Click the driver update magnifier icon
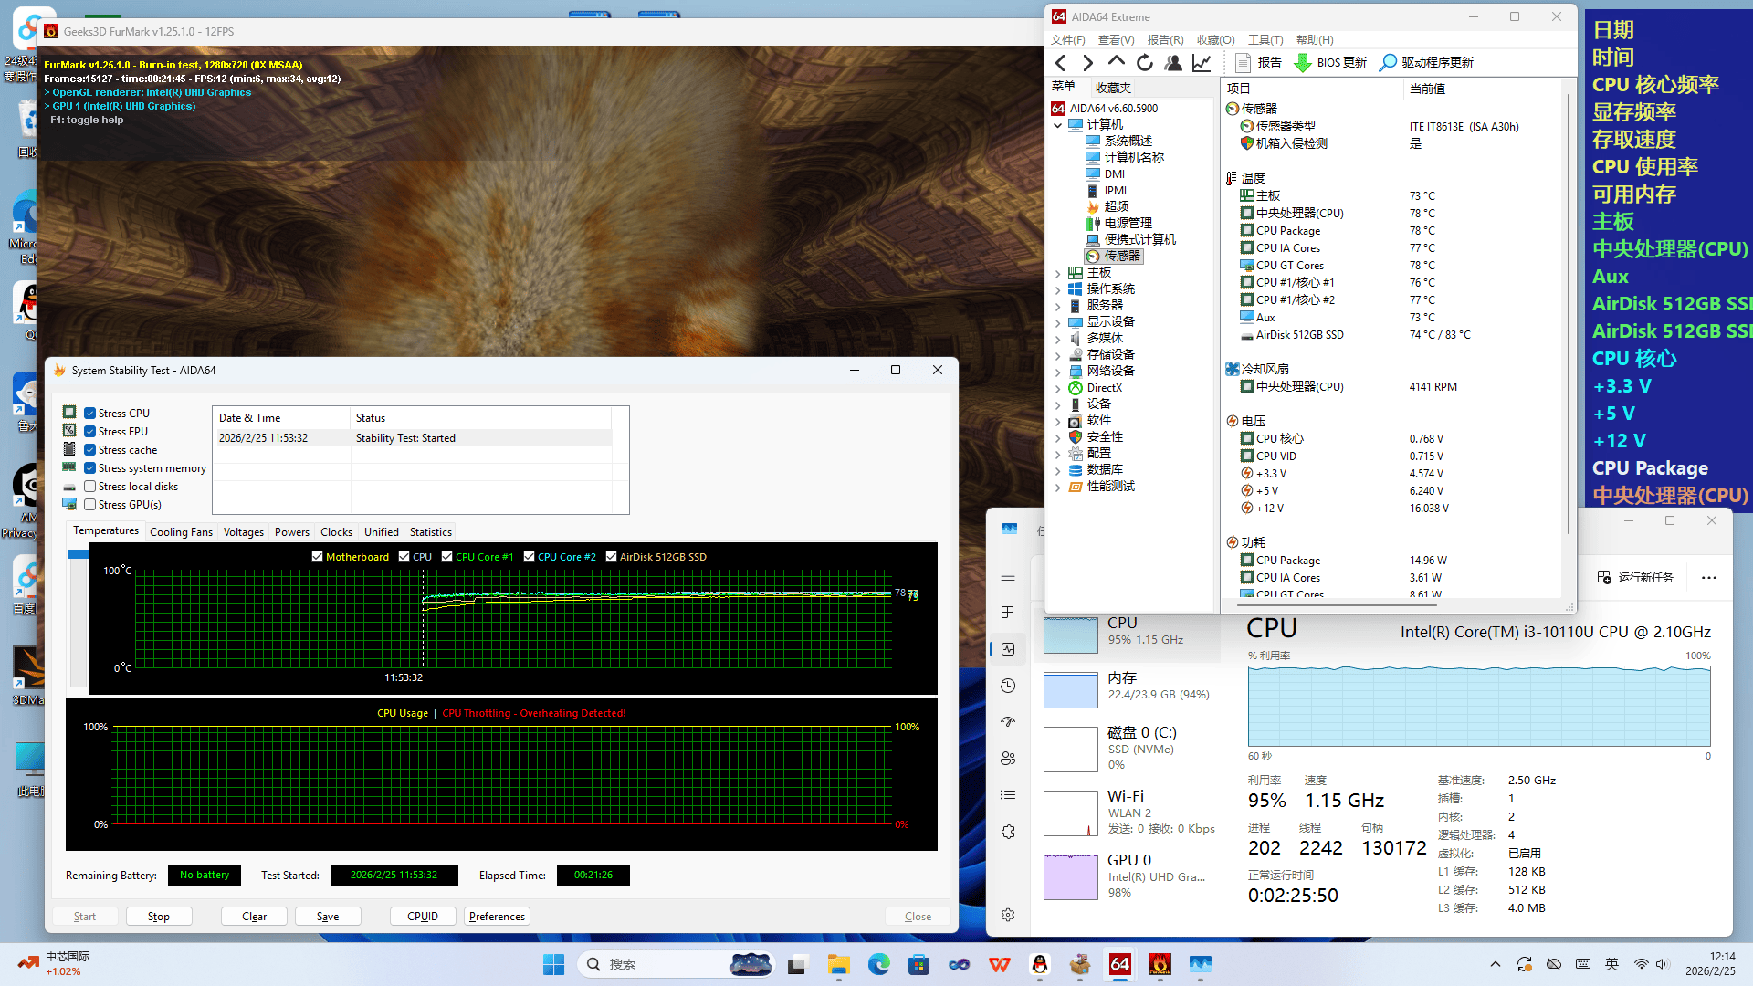The width and height of the screenshot is (1753, 986). click(1388, 62)
